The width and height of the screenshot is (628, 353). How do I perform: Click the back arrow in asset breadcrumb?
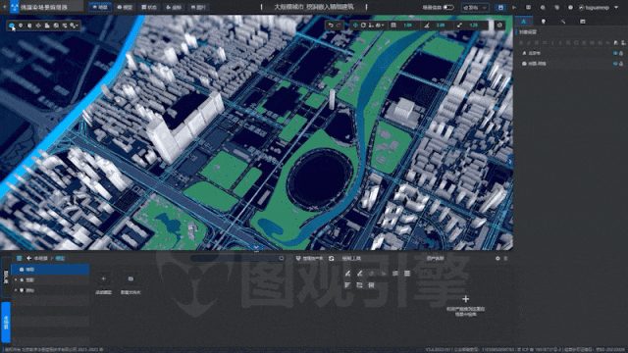[x=28, y=259]
